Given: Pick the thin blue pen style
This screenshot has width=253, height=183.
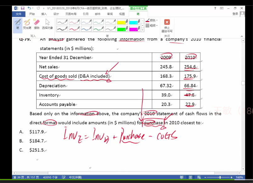Looking at the screenshot, I should click(x=86, y=22).
